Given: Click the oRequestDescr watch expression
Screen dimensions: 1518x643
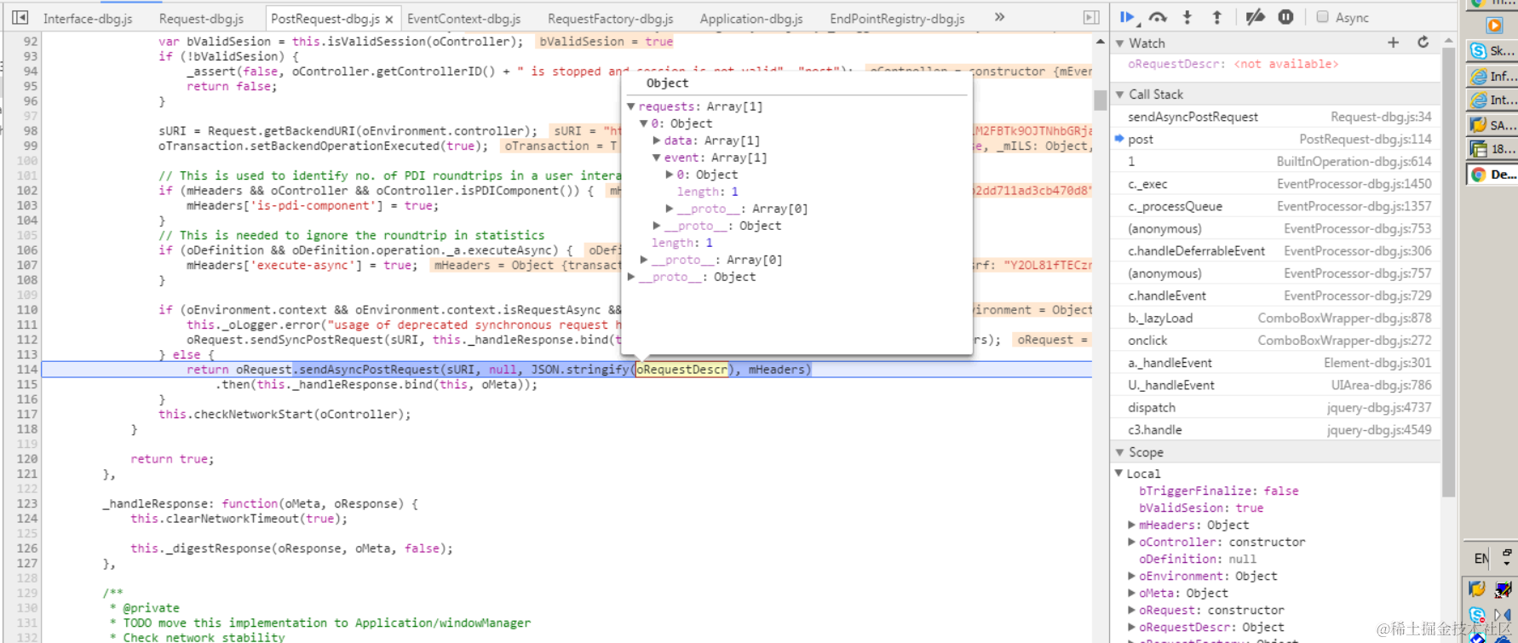Looking at the screenshot, I should [1233, 64].
